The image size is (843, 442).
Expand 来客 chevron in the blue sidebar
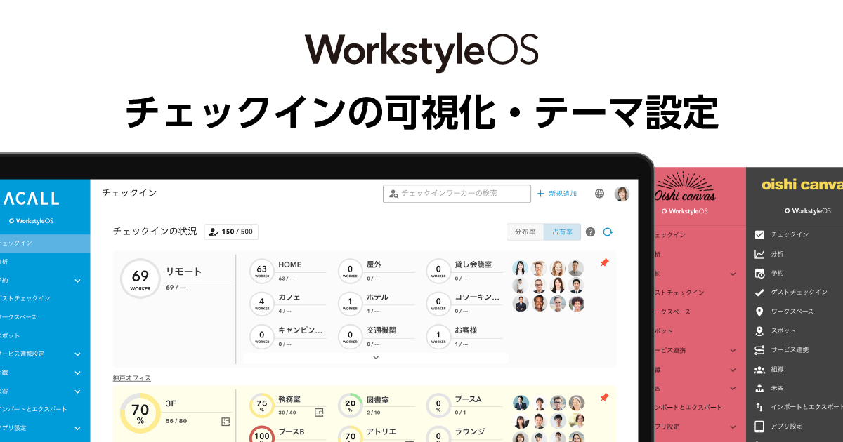pos(77,391)
